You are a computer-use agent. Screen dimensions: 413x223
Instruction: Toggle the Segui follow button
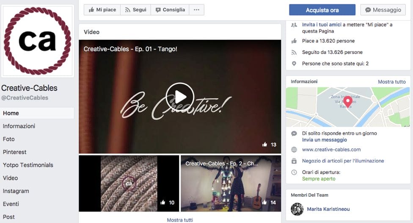pos(135,10)
